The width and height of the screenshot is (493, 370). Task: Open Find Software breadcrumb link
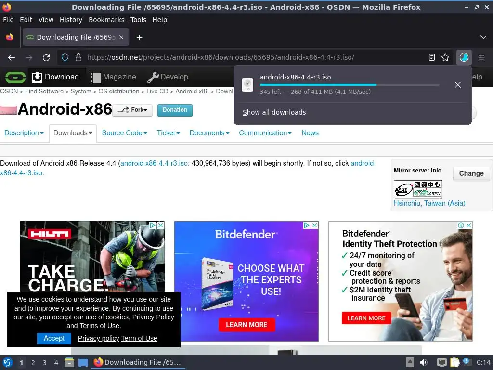(44, 91)
